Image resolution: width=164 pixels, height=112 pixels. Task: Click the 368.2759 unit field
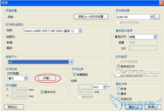point(85,92)
